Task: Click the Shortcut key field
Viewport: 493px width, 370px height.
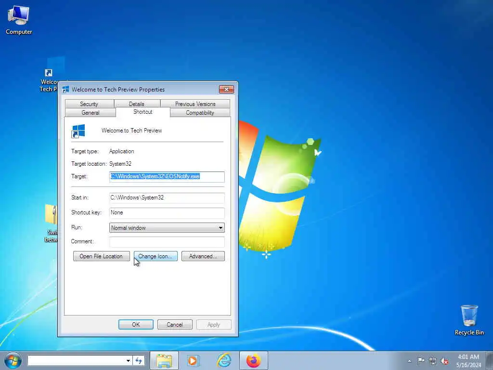Action: [x=167, y=212]
